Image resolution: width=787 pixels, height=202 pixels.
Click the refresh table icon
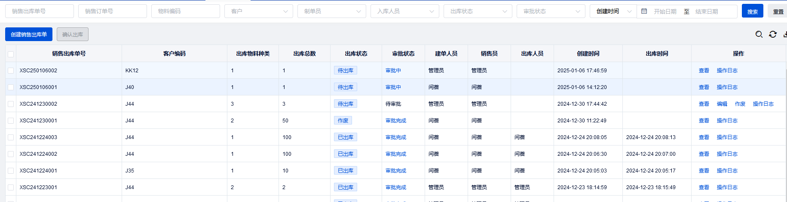pyautogui.click(x=773, y=34)
